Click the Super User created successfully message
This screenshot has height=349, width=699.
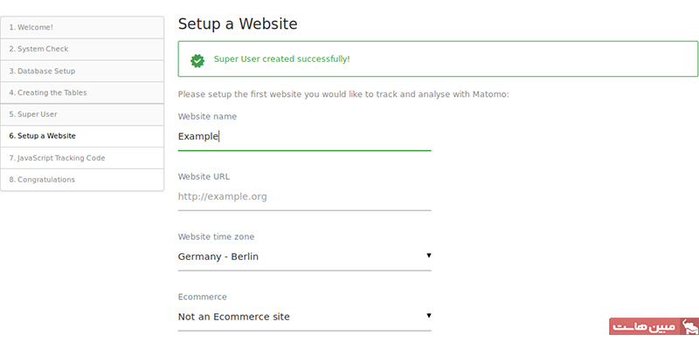(281, 59)
